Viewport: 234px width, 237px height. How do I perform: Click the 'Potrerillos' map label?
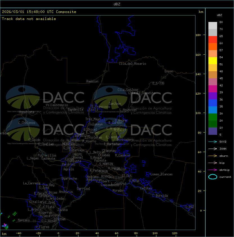pyautogui.click(x=47, y=155)
